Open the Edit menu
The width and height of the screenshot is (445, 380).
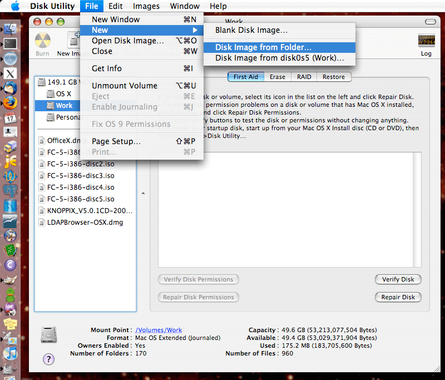tap(115, 6)
